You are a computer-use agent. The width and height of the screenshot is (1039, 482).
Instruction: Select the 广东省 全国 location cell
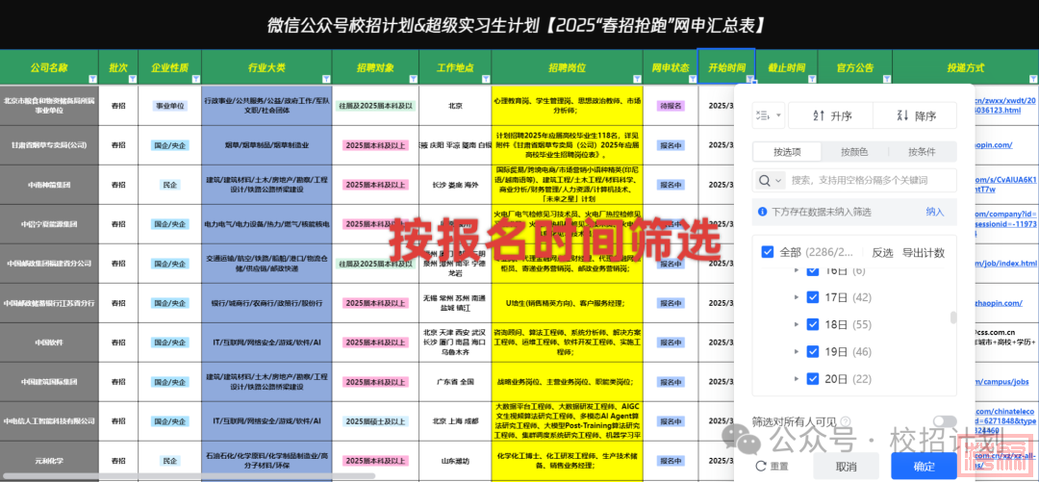click(x=455, y=382)
